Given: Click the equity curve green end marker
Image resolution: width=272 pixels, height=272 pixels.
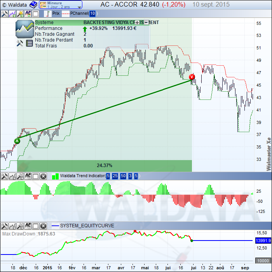Looking at the screenshot, I should (192, 241).
